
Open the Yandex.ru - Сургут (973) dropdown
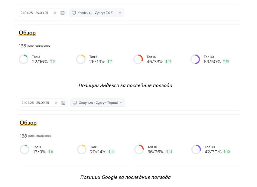point(97,13)
